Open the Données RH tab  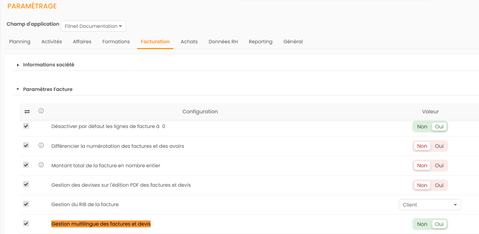[223, 41]
